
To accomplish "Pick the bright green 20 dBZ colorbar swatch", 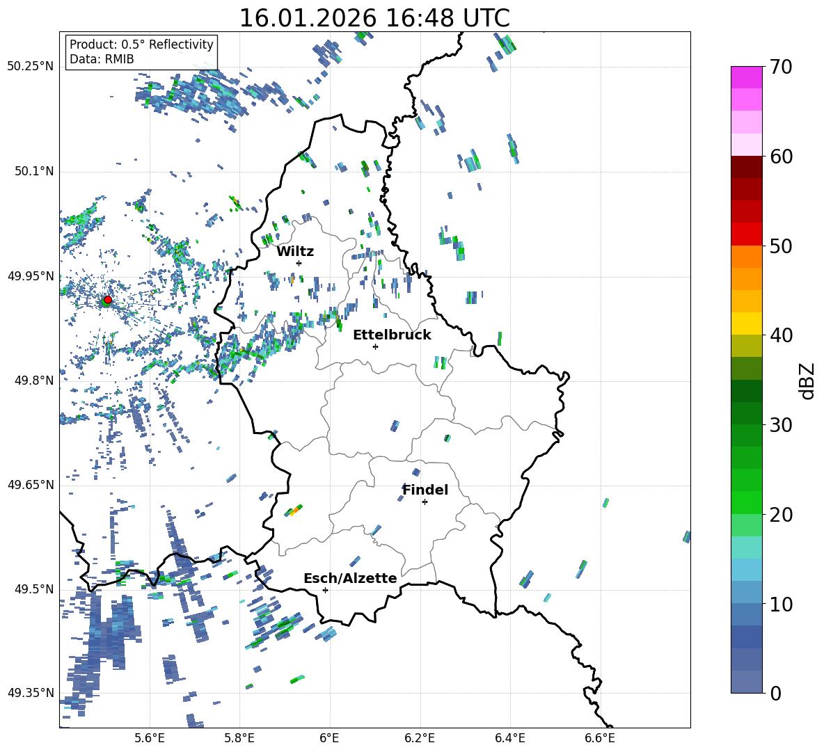I will click(747, 502).
